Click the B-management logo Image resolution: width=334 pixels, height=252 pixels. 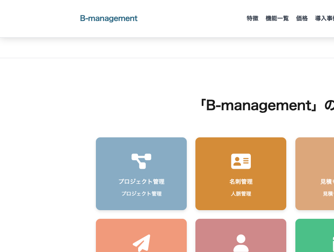coord(109,19)
